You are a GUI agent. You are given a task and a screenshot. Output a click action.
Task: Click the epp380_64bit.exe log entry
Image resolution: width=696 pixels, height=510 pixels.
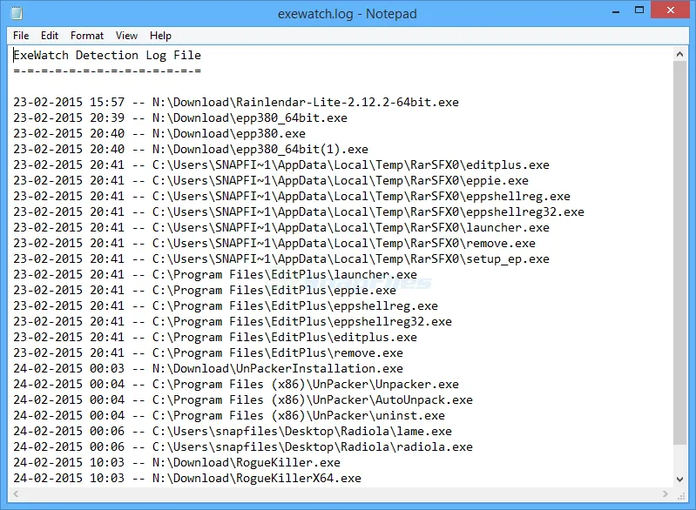(x=180, y=118)
